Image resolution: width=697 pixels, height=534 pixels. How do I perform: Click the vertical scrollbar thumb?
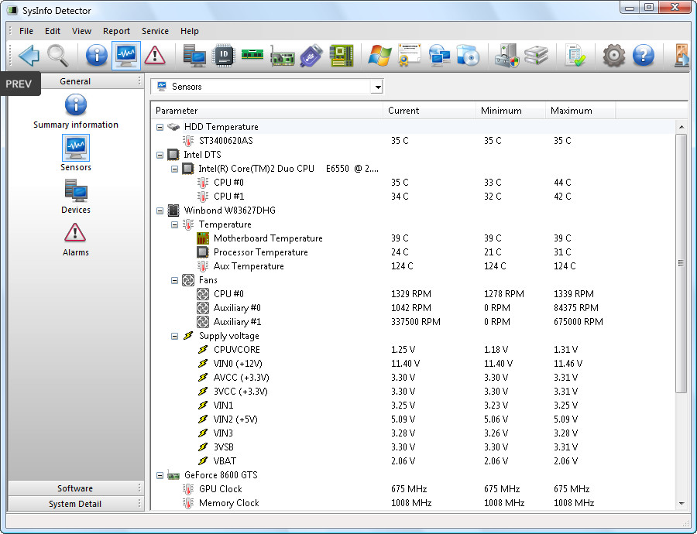pos(681,263)
